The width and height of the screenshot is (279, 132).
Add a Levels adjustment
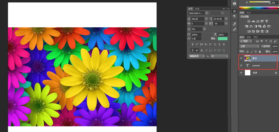(x=253, y=21)
